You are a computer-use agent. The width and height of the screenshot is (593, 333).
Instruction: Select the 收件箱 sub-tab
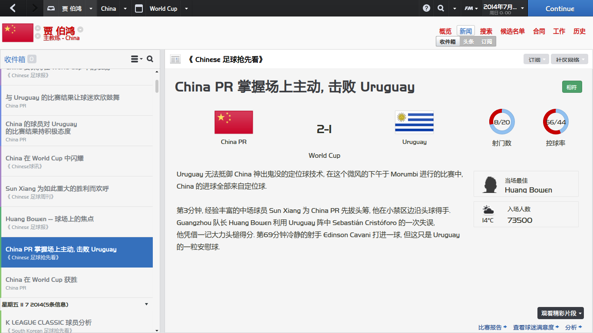448,42
